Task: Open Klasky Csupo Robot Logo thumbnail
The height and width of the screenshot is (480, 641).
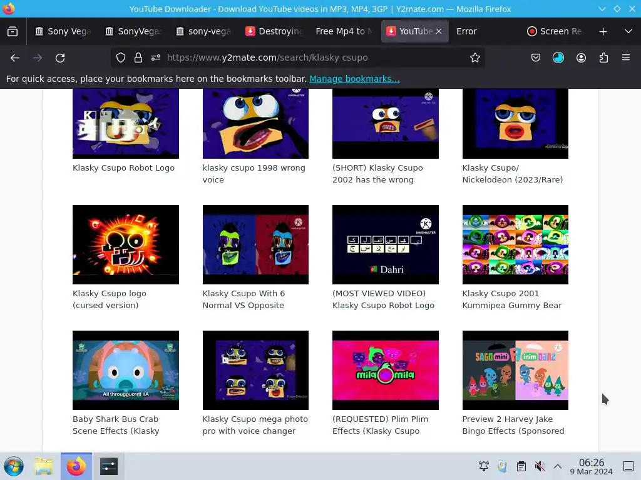Action: tap(125, 123)
